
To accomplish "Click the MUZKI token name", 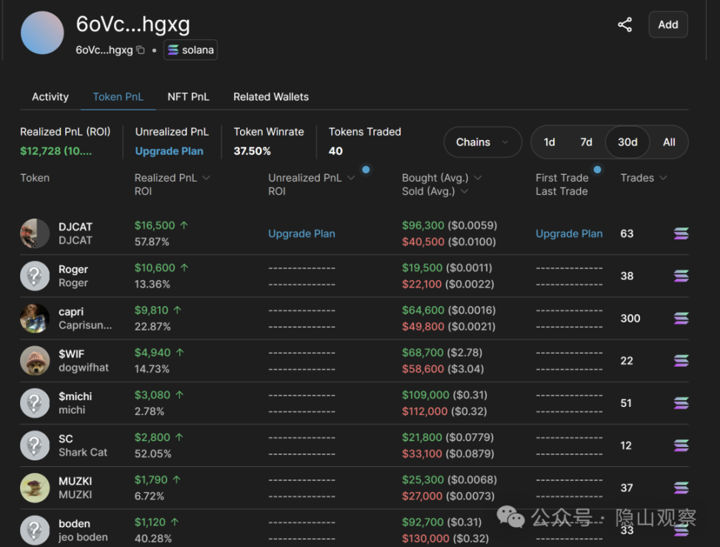I will pyautogui.click(x=76, y=481).
